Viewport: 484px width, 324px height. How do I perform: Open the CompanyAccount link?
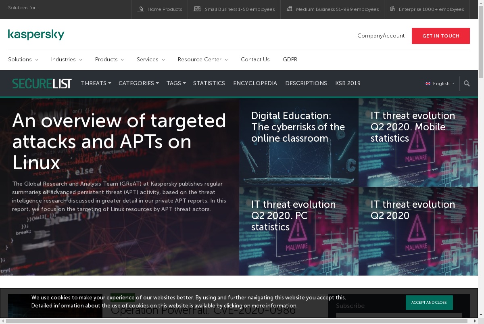coord(381,36)
